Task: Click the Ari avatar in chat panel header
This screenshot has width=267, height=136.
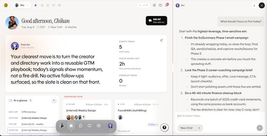Action: point(178,5)
